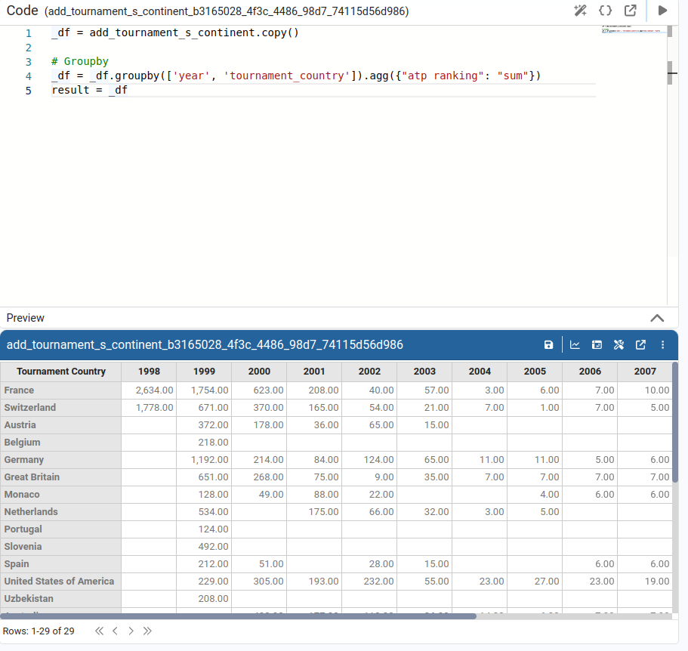Select the Belgium row label

tap(61, 443)
